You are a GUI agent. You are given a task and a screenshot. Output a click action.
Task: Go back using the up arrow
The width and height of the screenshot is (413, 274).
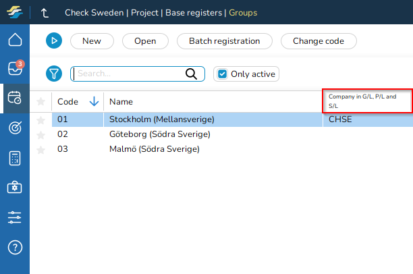[45, 13]
